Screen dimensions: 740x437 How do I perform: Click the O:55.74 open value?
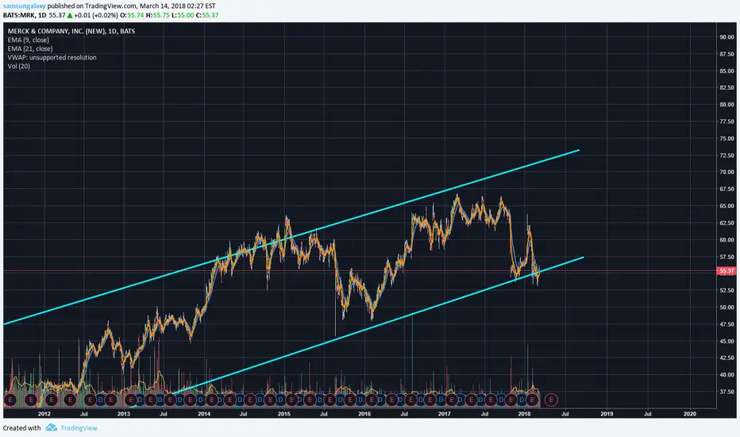(132, 15)
